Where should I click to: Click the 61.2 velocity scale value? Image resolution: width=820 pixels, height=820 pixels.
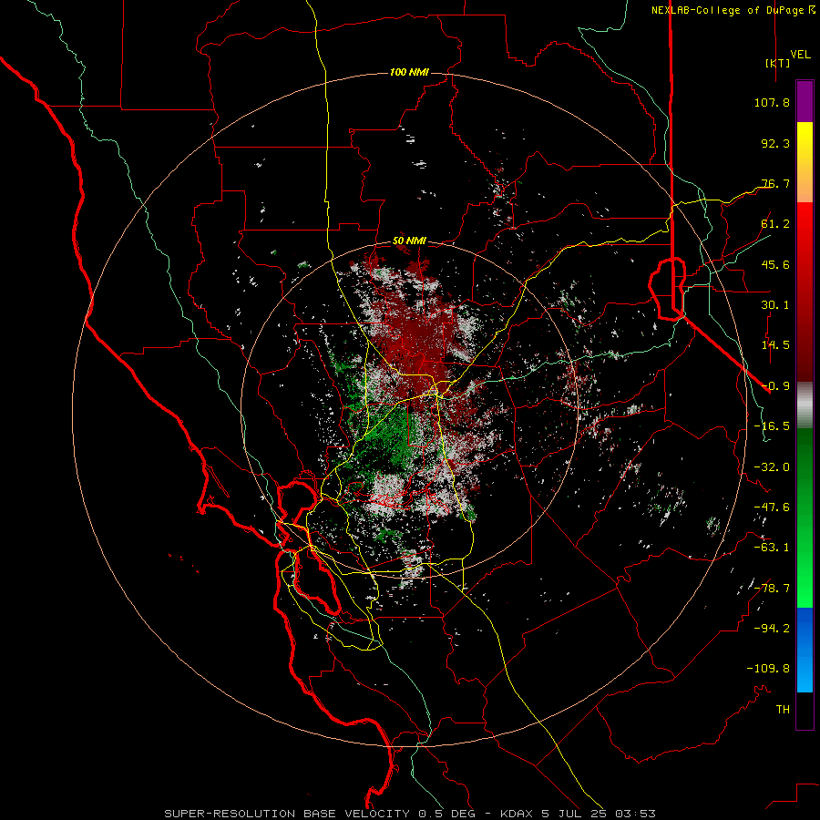point(775,224)
